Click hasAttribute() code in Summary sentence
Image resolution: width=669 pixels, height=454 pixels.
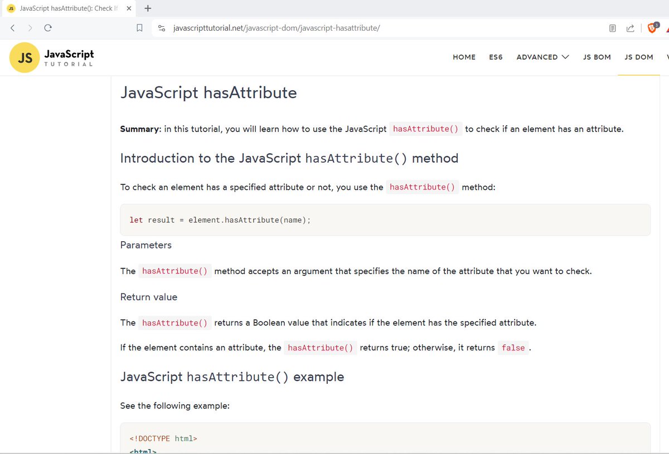pos(425,129)
